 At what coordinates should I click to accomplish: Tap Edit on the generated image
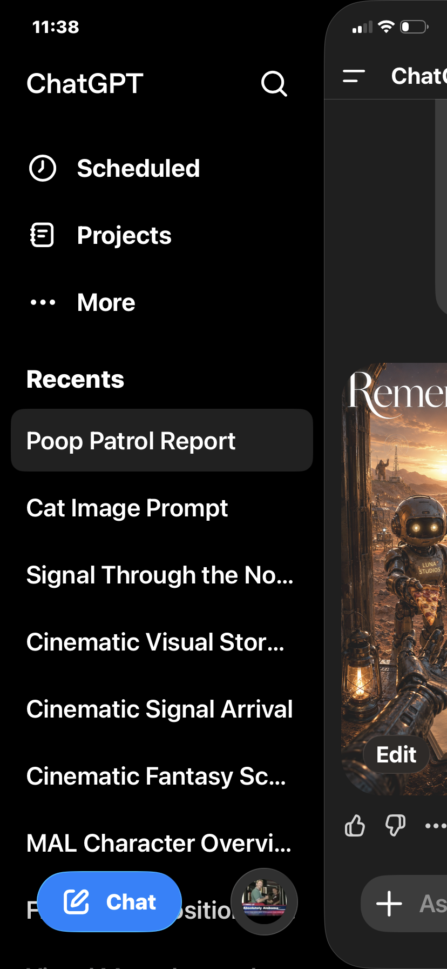click(396, 754)
